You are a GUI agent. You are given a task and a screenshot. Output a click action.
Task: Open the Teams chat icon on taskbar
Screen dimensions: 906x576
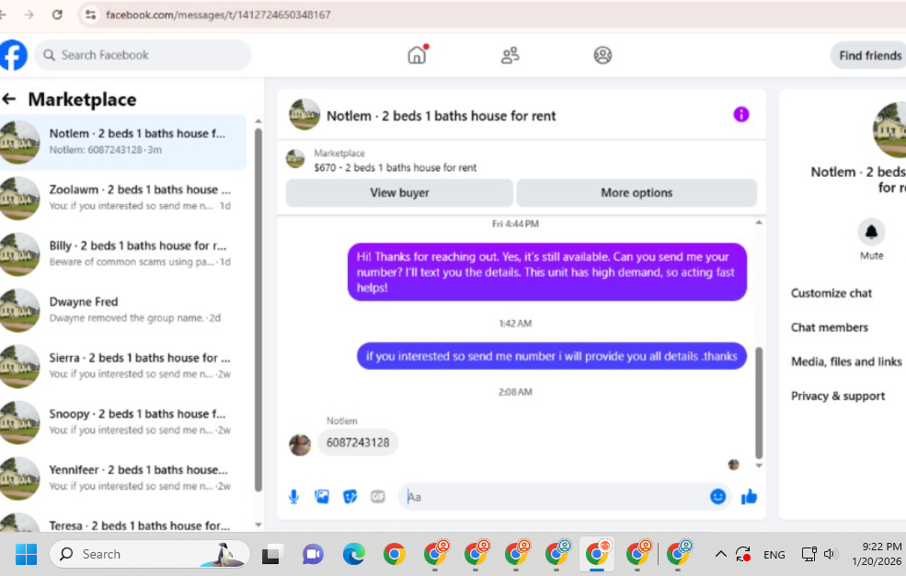(313, 554)
